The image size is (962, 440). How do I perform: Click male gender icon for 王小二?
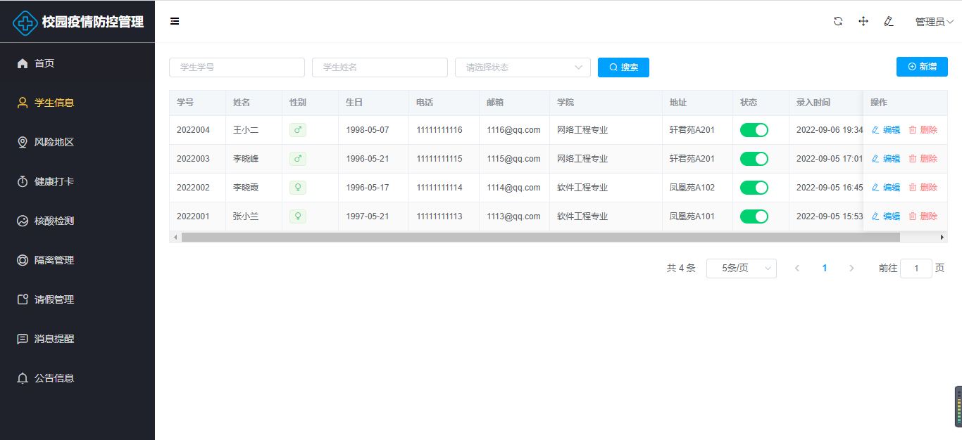pyautogui.click(x=297, y=130)
